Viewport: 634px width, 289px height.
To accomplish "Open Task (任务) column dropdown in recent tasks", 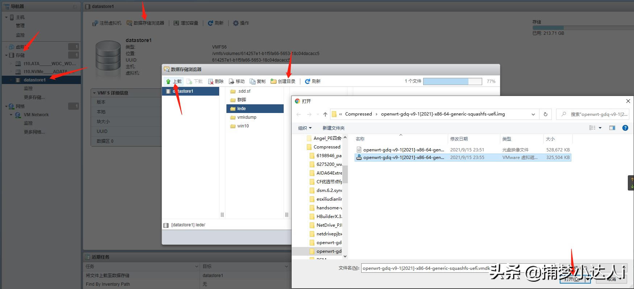I will tap(197, 267).
